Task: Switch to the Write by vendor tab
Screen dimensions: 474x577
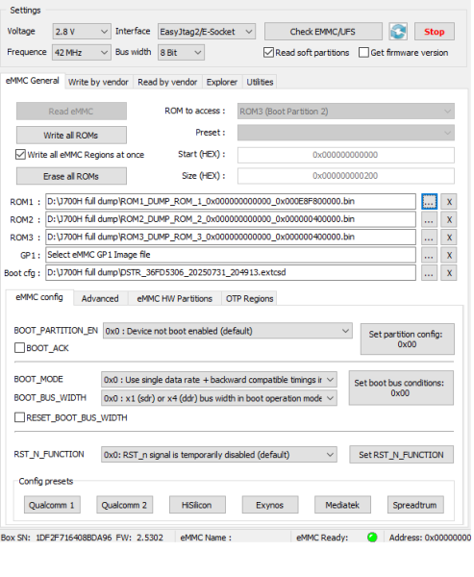Action: tap(98, 82)
